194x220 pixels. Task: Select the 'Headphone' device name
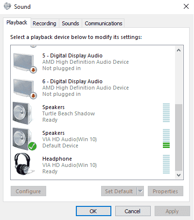point(57,159)
